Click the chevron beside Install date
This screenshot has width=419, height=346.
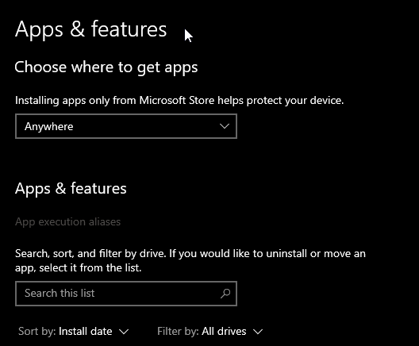click(x=124, y=332)
